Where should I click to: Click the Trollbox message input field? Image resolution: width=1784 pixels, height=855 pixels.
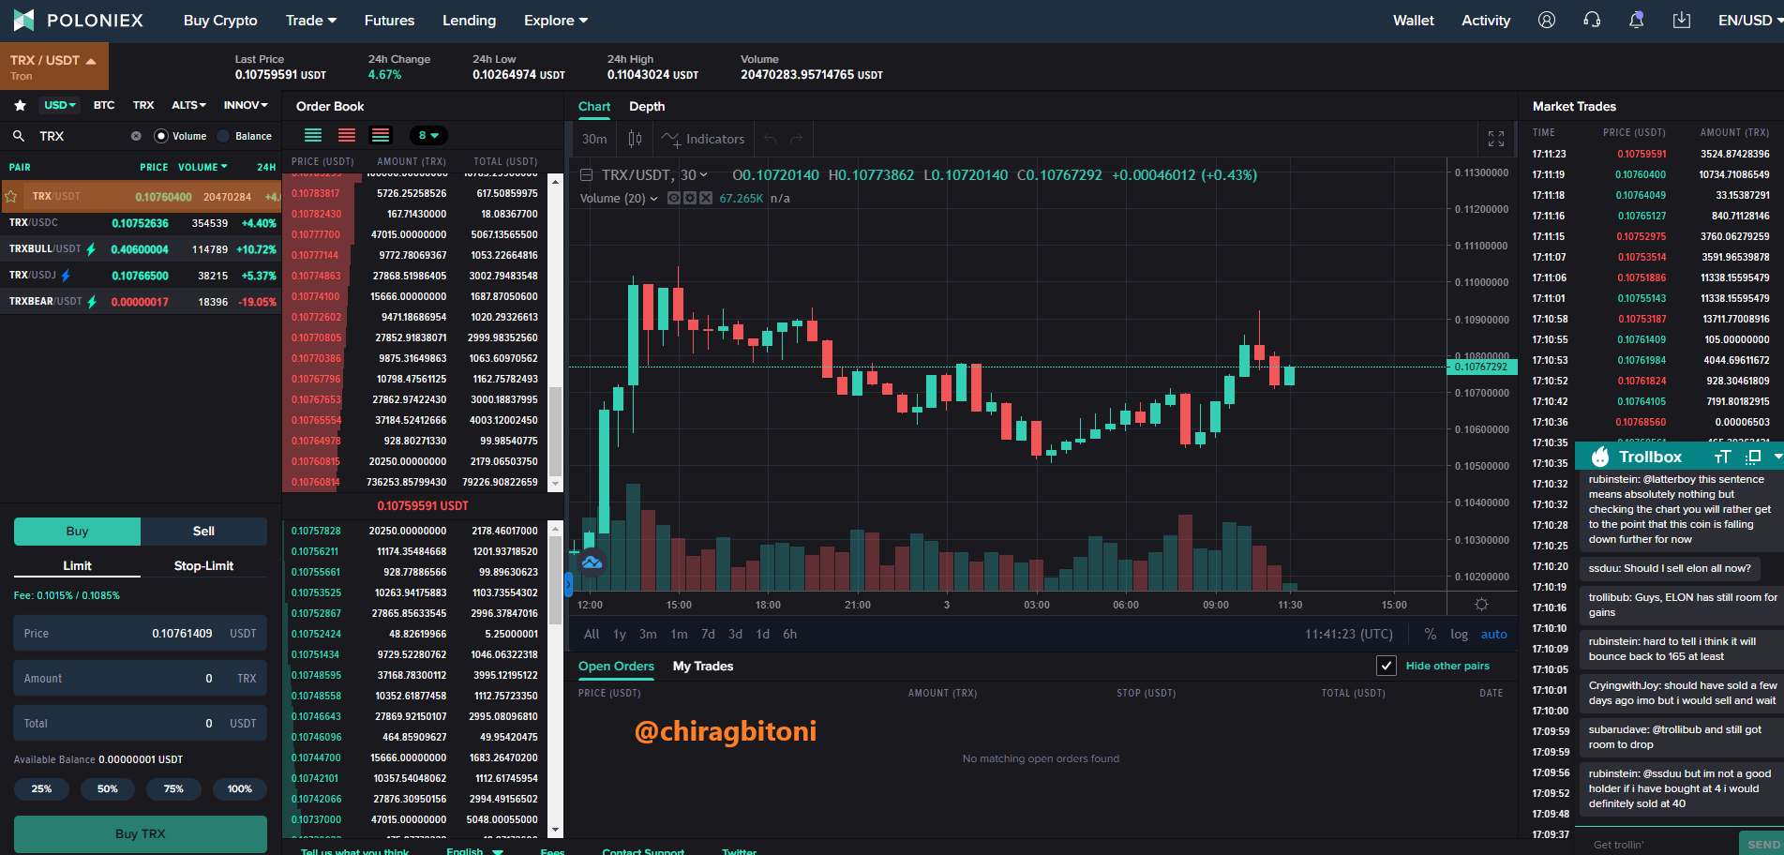click(x=1656, y=844)
